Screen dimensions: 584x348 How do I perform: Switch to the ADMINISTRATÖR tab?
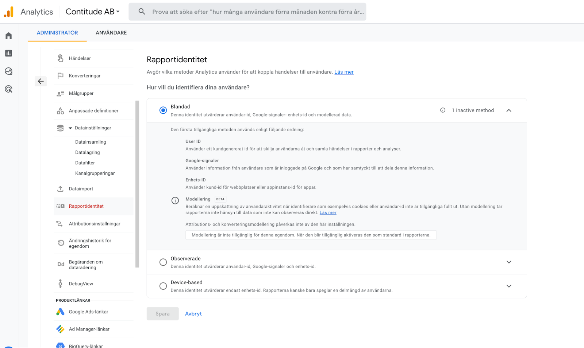click(x=57, y=33)
